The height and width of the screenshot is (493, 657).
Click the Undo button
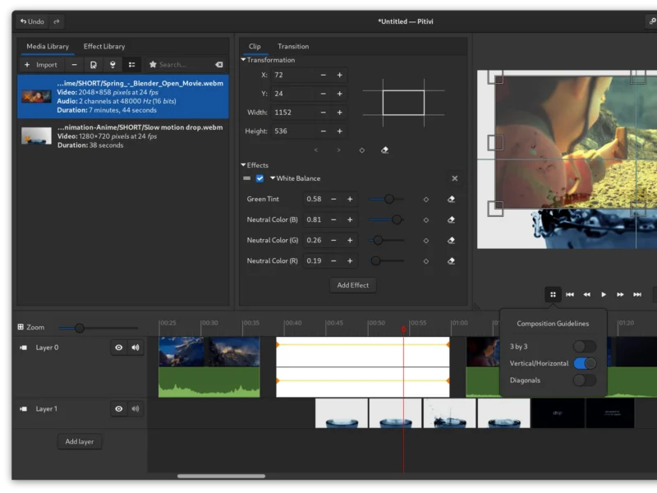(x=32, y=21)
